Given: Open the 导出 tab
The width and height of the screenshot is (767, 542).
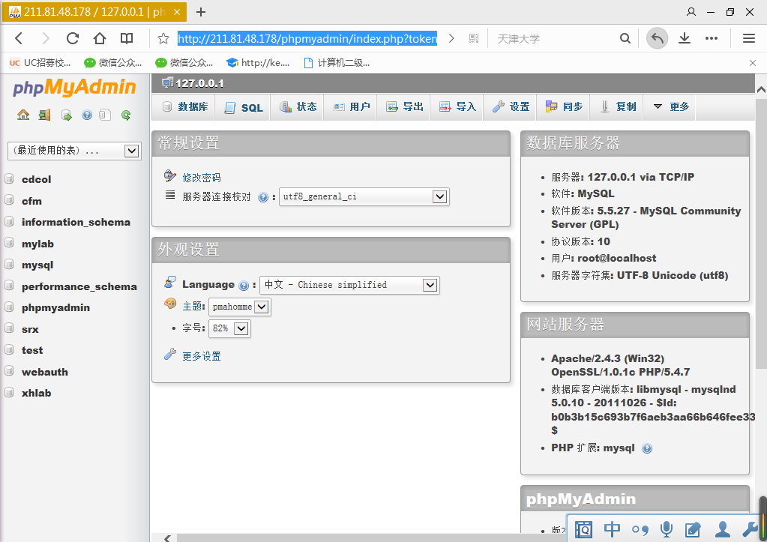Looking at the screenshot, I should (404, 106).
